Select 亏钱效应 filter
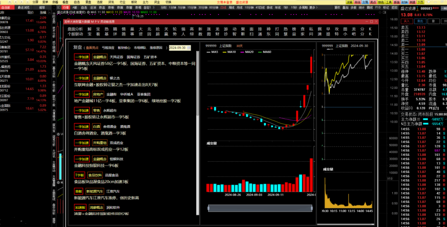 pos(108,48)
